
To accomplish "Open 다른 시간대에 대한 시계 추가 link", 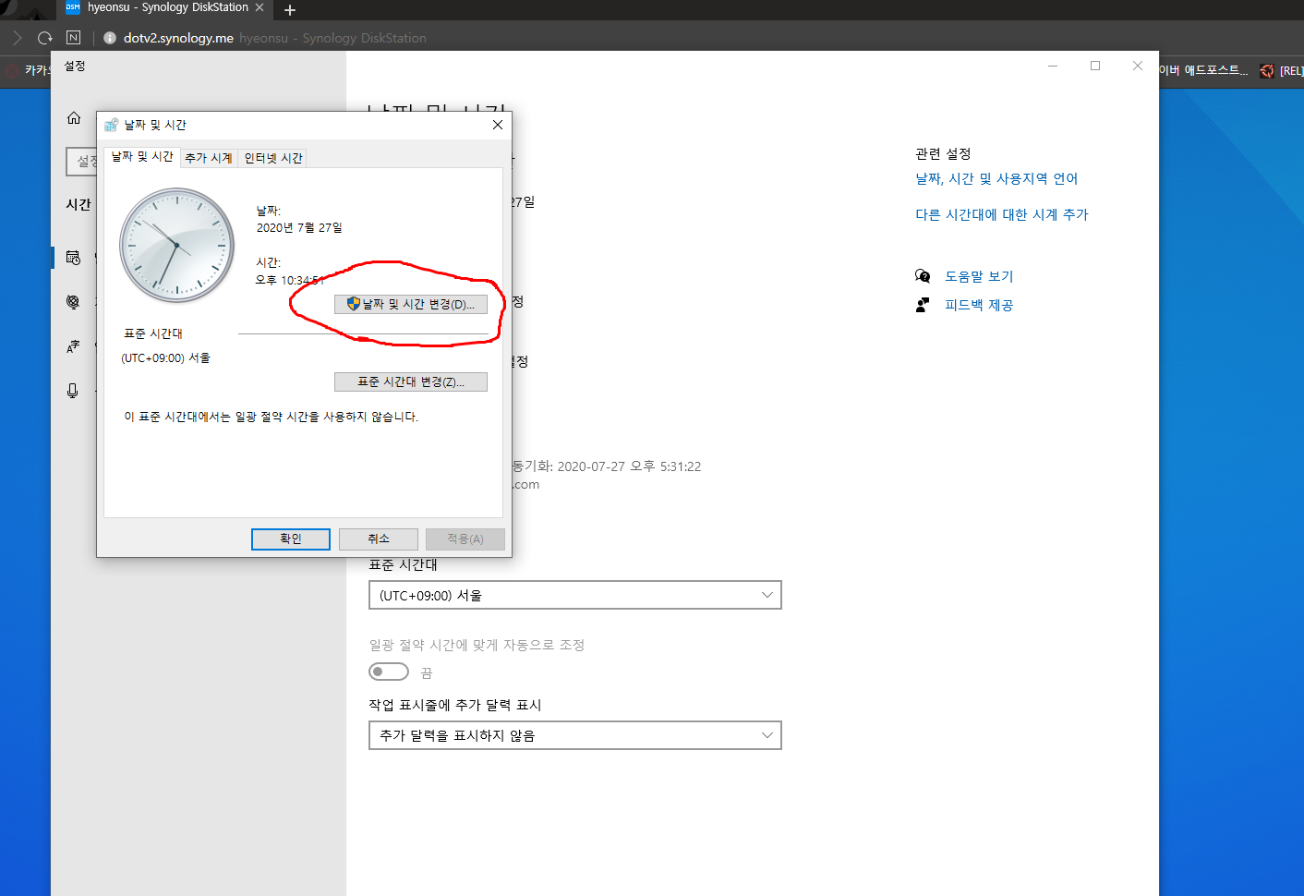I will (1002, 215).
